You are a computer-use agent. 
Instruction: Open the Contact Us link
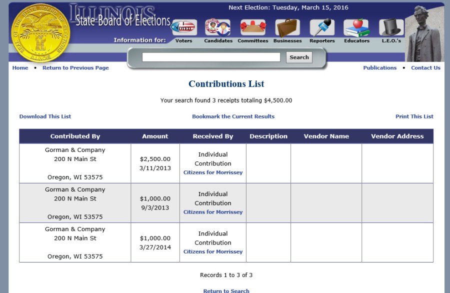425,68
